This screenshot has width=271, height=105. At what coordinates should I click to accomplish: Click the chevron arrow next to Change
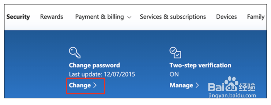click(95, 85)
